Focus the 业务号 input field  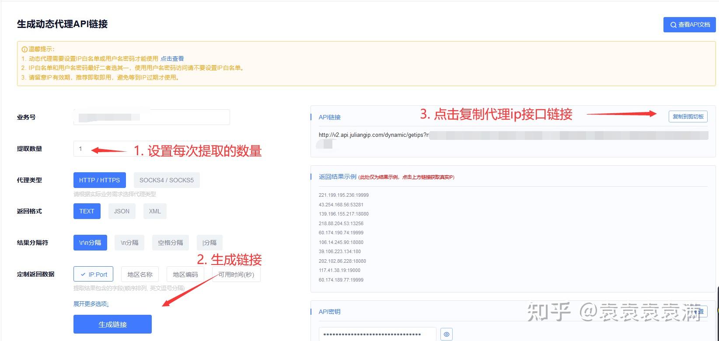pos(151,117)
